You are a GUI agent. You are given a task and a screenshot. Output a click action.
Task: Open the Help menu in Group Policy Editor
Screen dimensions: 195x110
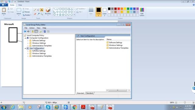coord(44,28)
